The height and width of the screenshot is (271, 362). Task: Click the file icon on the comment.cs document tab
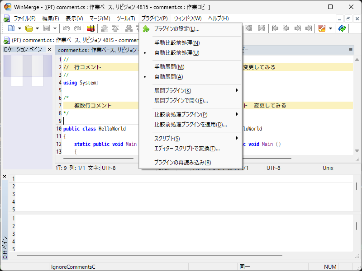point(7,40)
